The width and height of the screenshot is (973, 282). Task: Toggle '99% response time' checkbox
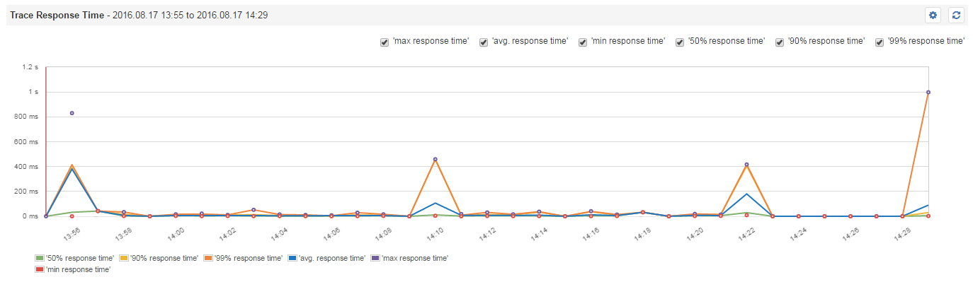coord(880,42)
